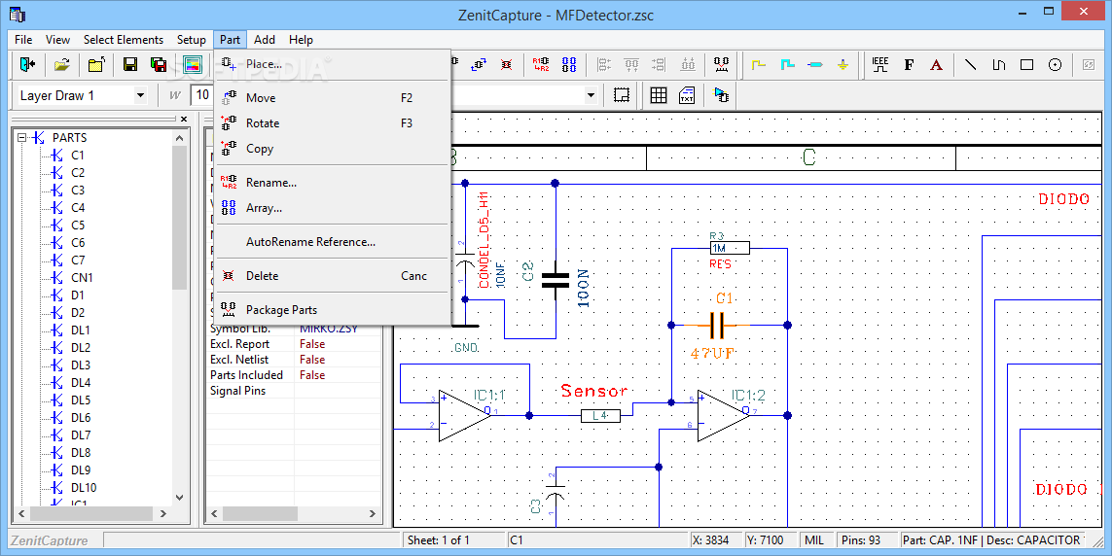Click the delete part red X toolbar icon

(x=506, y=64)
